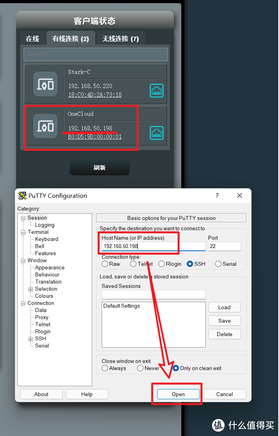The width and height of the screenshot is (279, 436).
Task: Select Connection category in tree
Action: coord(41,303)
